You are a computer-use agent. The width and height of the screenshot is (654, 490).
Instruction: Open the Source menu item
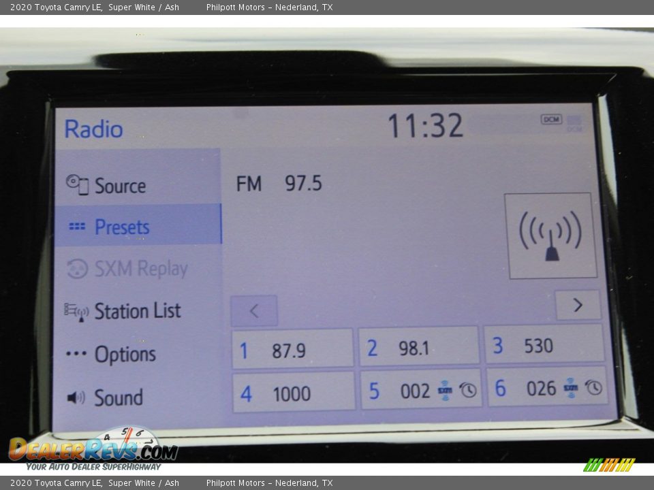[138, 184]
